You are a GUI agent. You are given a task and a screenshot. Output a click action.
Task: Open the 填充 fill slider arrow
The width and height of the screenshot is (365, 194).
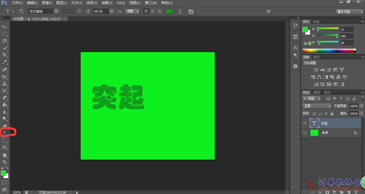tap(362, 114)
